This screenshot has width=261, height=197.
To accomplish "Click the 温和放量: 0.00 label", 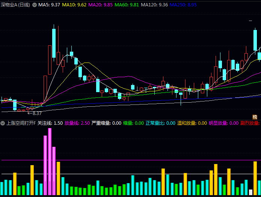I will click(x=192, y=123).
